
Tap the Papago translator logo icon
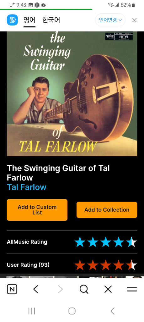[12, 20]
